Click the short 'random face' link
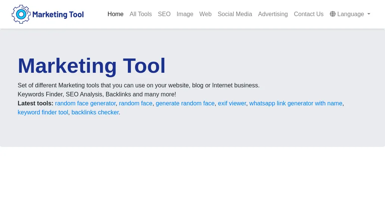The width and height of the screenshot is (385, 216). click(x=136, y=103)
